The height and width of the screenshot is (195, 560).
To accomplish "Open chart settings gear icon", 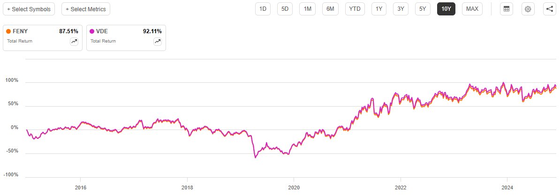I will [528, 9].
